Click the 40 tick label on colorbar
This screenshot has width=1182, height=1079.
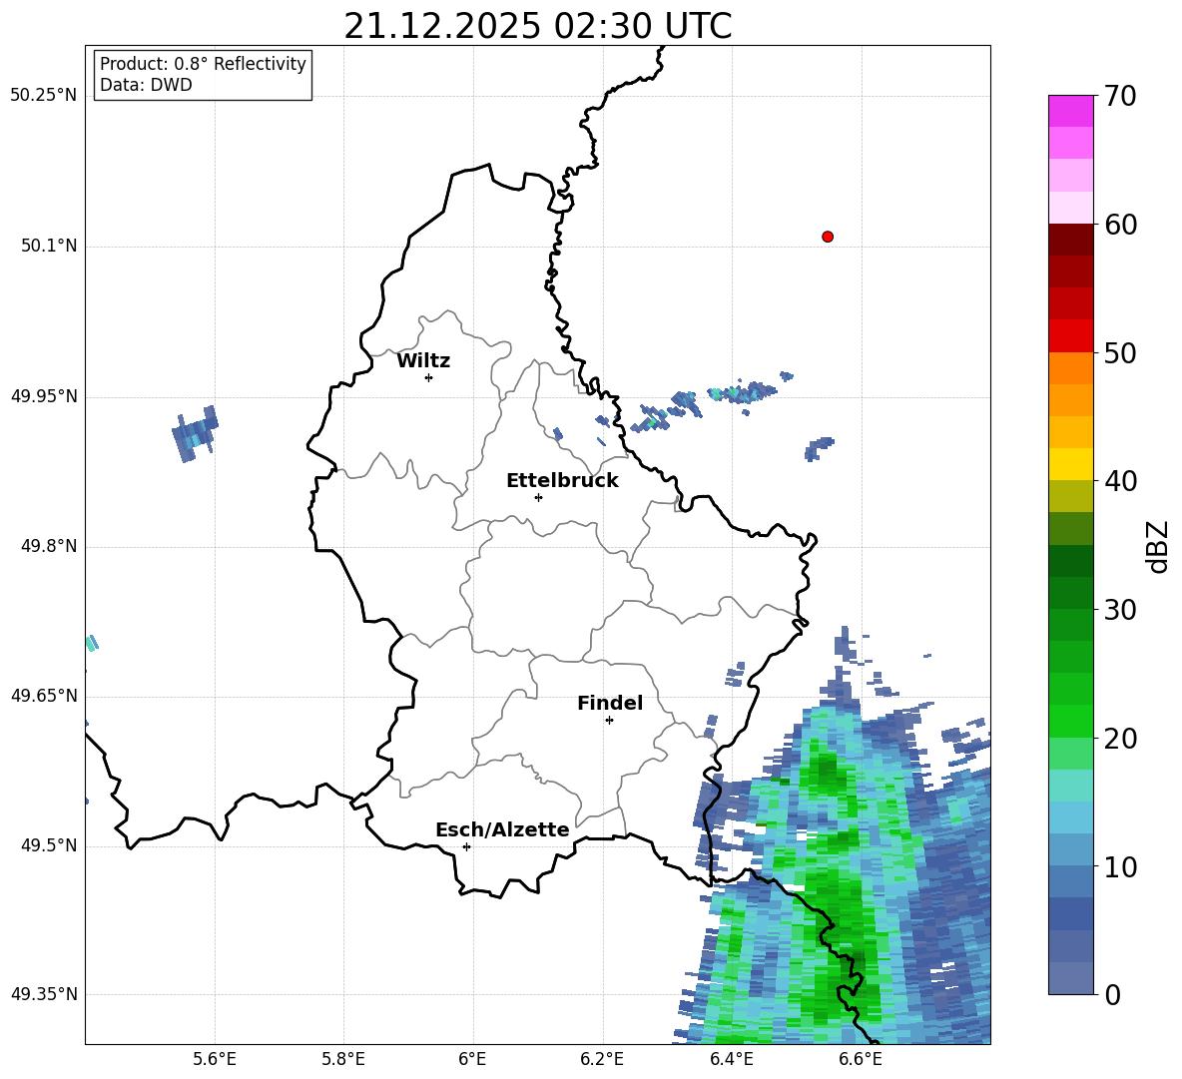click(1120, 481)
